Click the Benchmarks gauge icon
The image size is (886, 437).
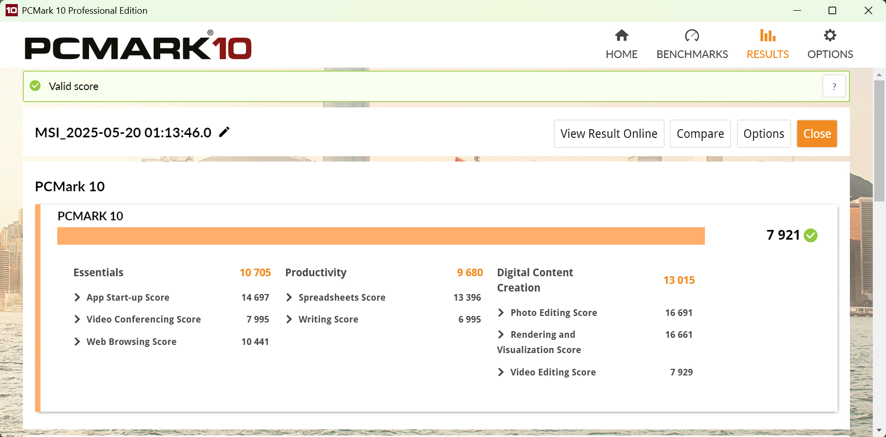click(692, 35)
